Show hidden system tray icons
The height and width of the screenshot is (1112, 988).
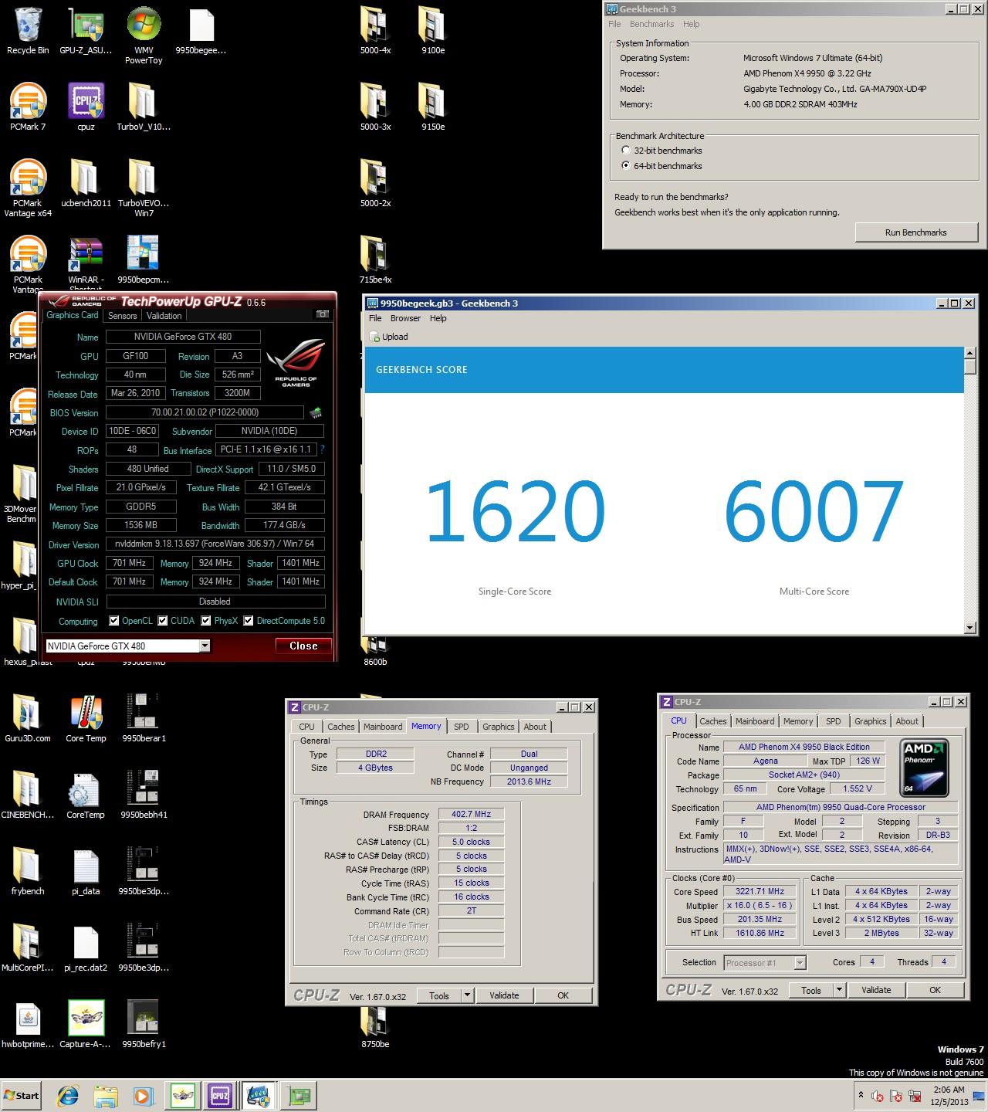[x=861, y=1095]
